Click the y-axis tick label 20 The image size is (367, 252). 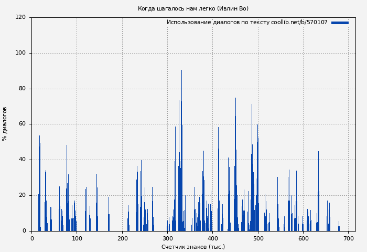(22, 195)
